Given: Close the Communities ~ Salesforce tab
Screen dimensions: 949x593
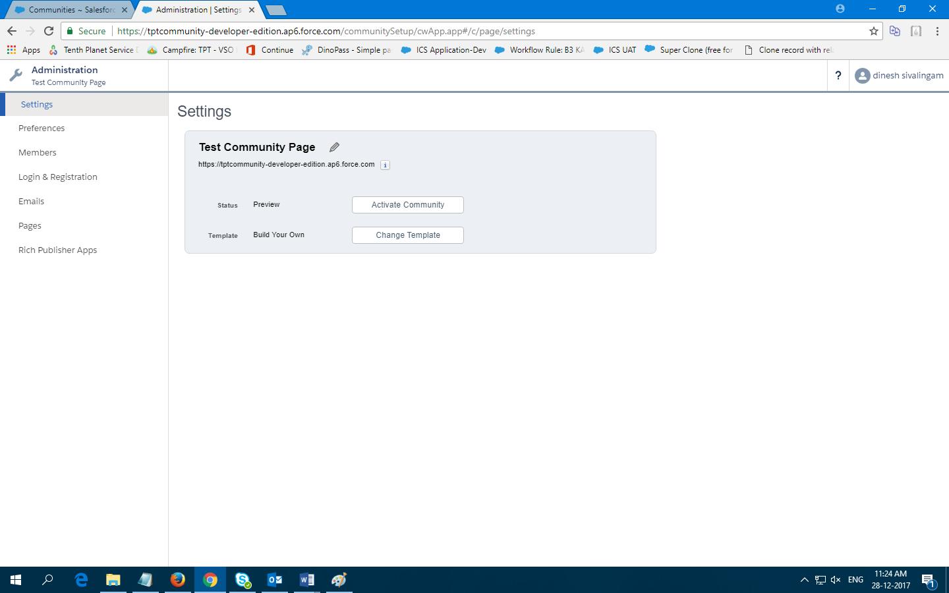Looking at the screenshot, I should coord(125,10).
